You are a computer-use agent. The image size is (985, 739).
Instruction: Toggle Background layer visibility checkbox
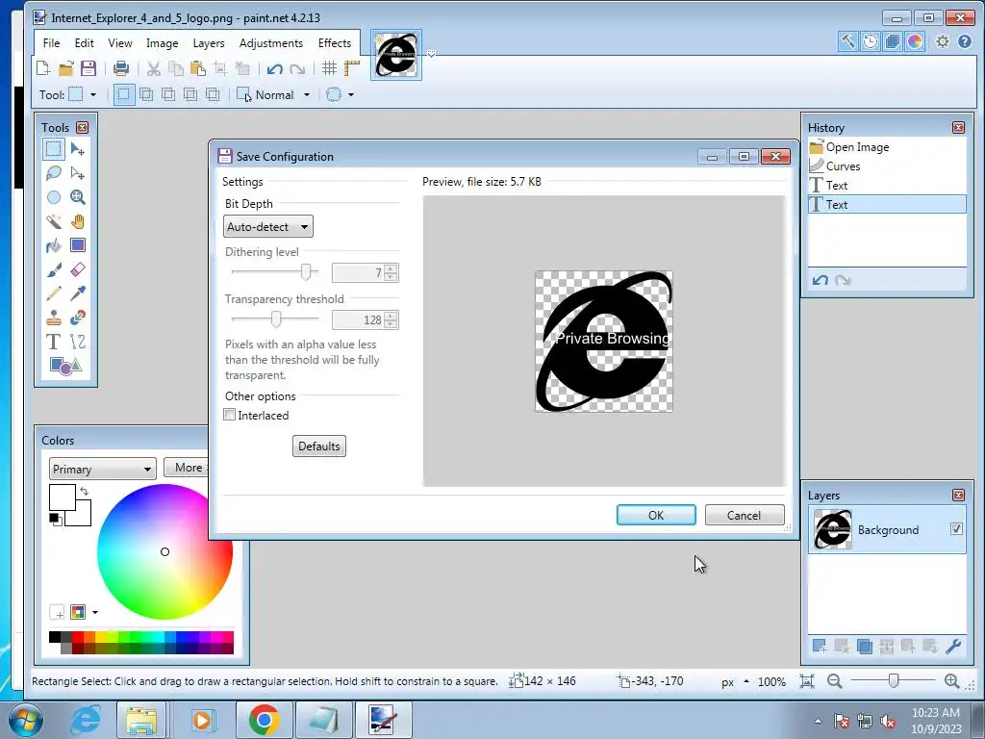956,529
